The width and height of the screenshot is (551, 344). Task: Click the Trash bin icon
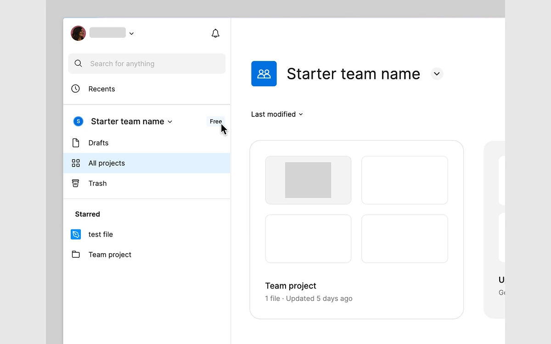pos(76,183)
